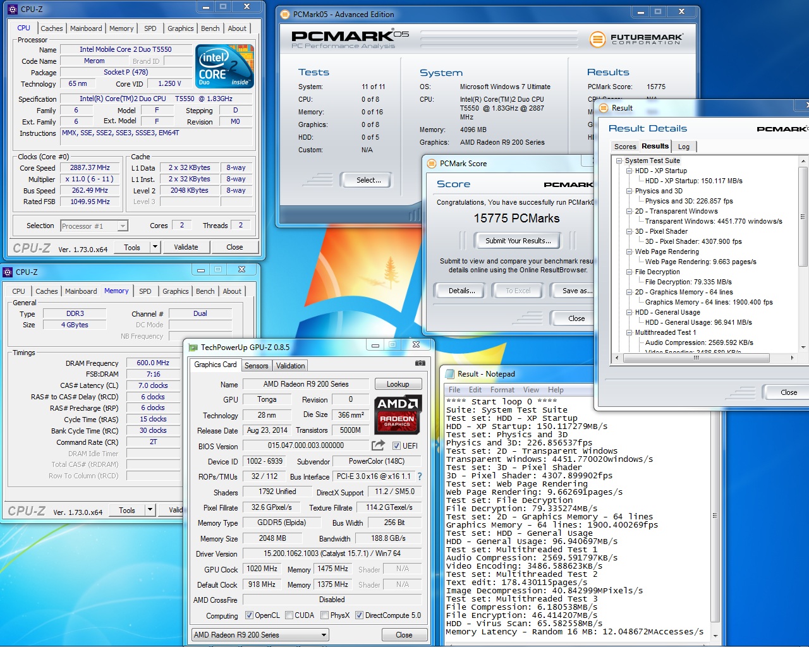Click Graphics tab in lower CPU-Z
The image size is (809, 647).
[175, 291]
